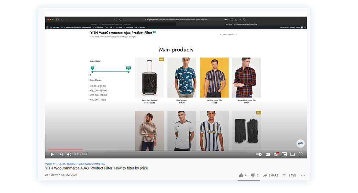
Task: Enable theater mode
Action: [x=292, y=154]
